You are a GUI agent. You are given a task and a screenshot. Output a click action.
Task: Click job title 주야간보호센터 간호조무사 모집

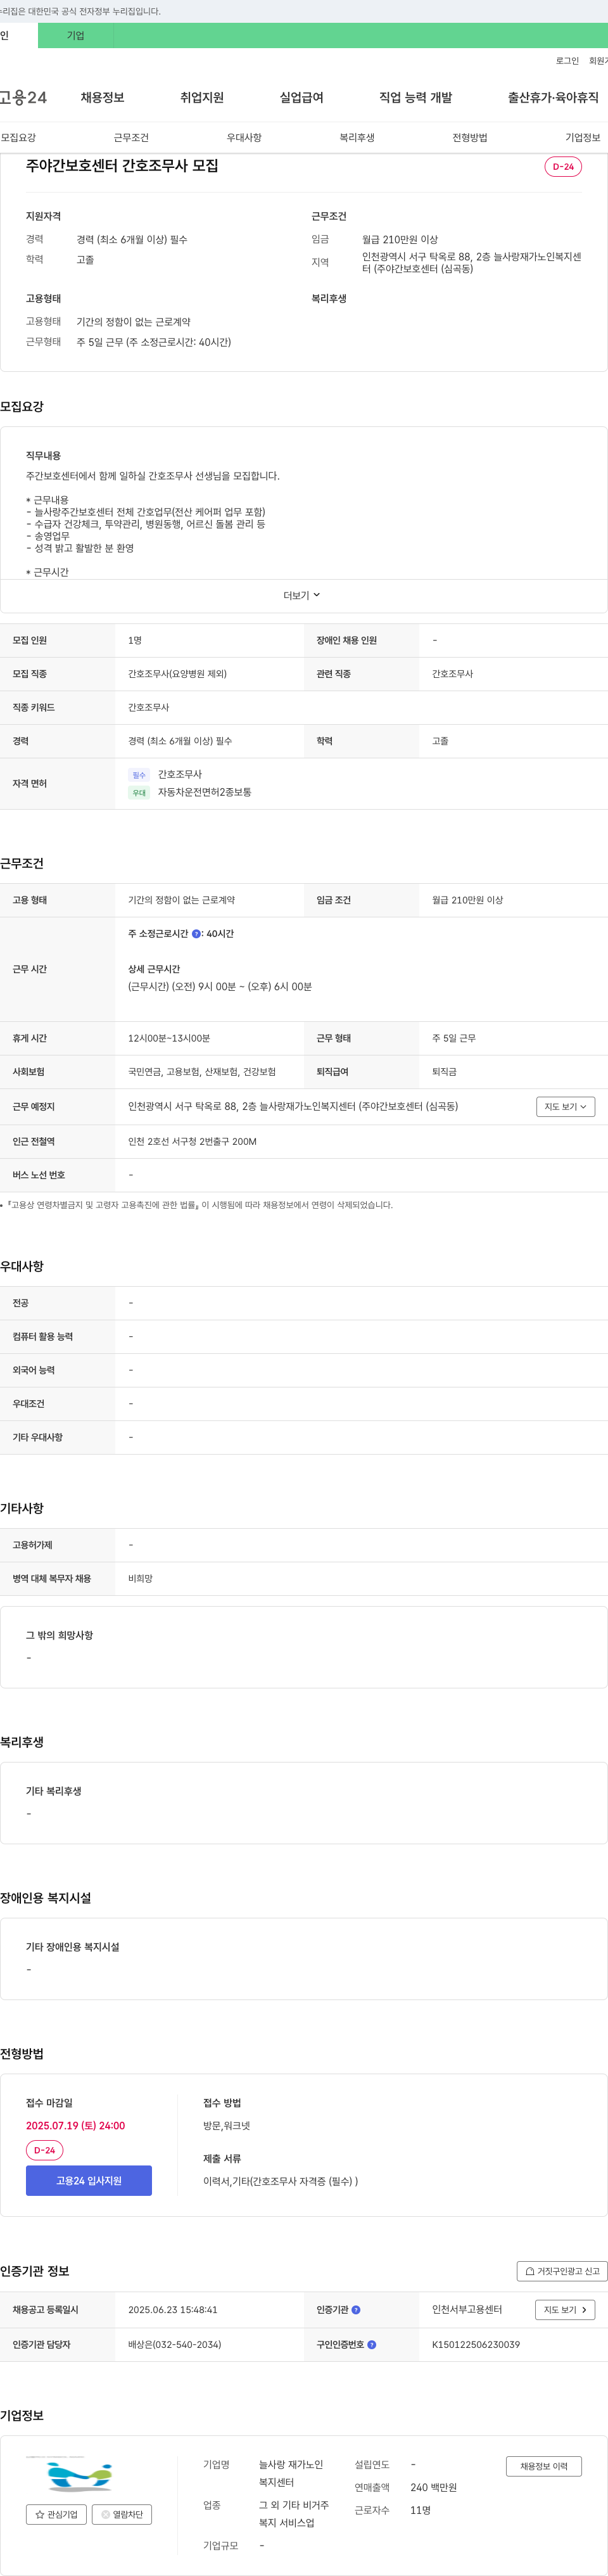coord(122,166)
